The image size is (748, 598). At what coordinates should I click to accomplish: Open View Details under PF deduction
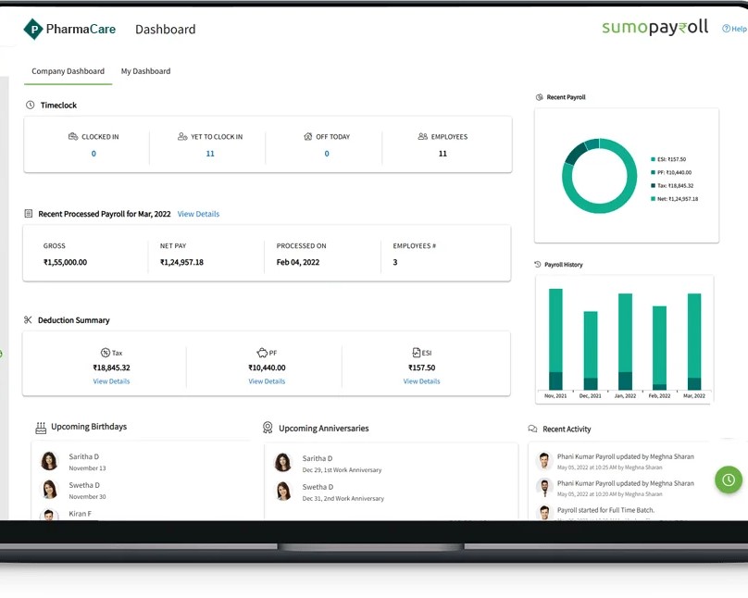pos(267,381)
